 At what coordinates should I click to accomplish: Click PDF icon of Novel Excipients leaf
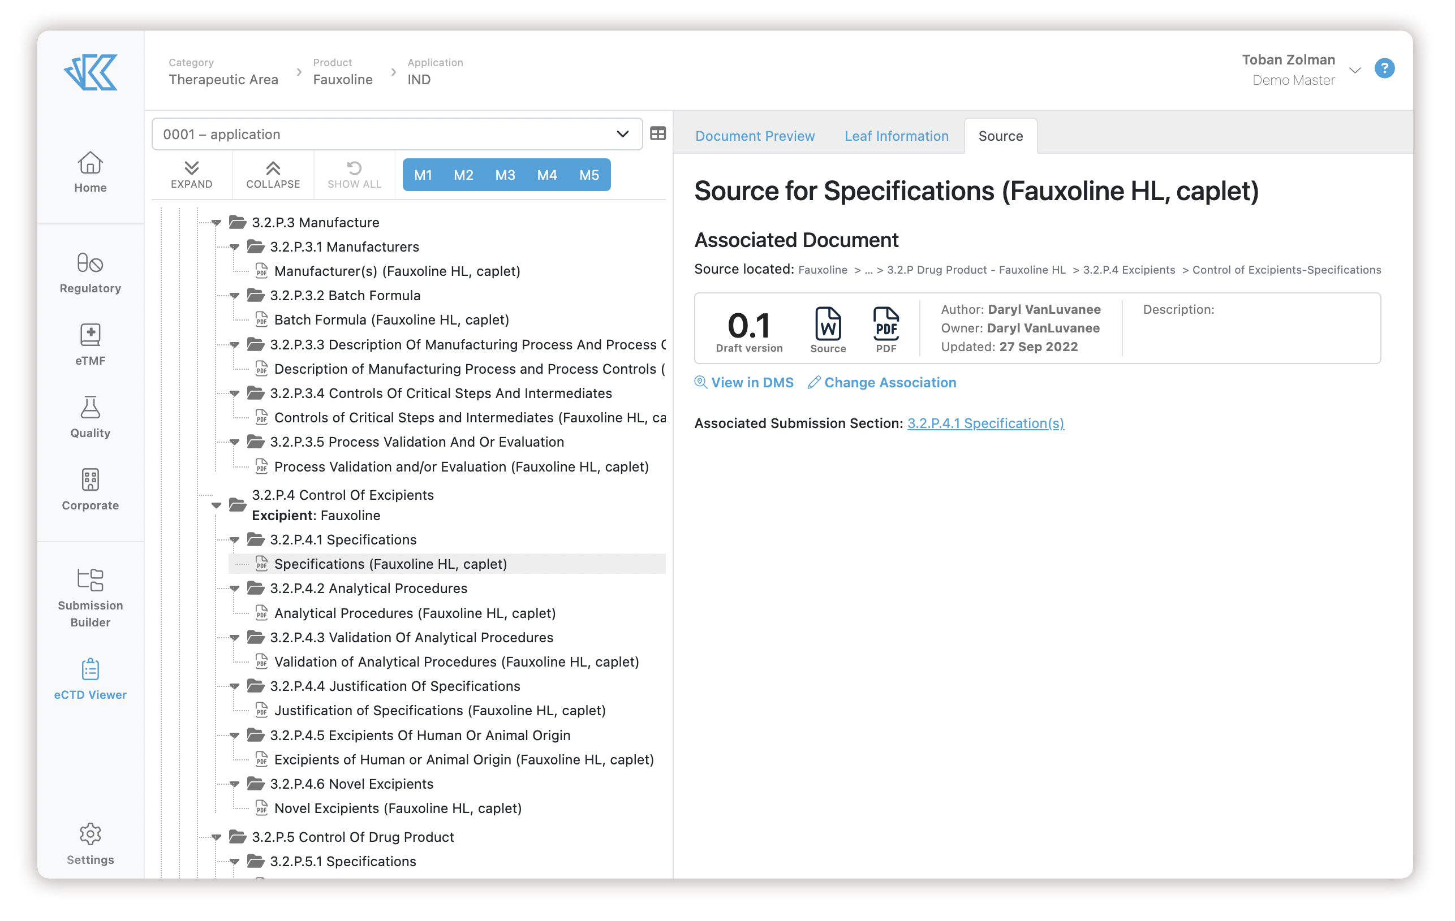coord(261,808)
